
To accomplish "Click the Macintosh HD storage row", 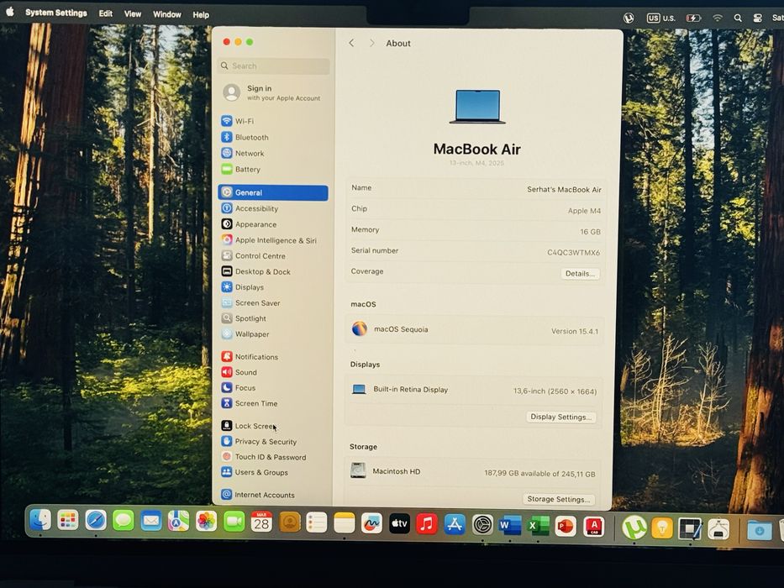I will point(473,471).
